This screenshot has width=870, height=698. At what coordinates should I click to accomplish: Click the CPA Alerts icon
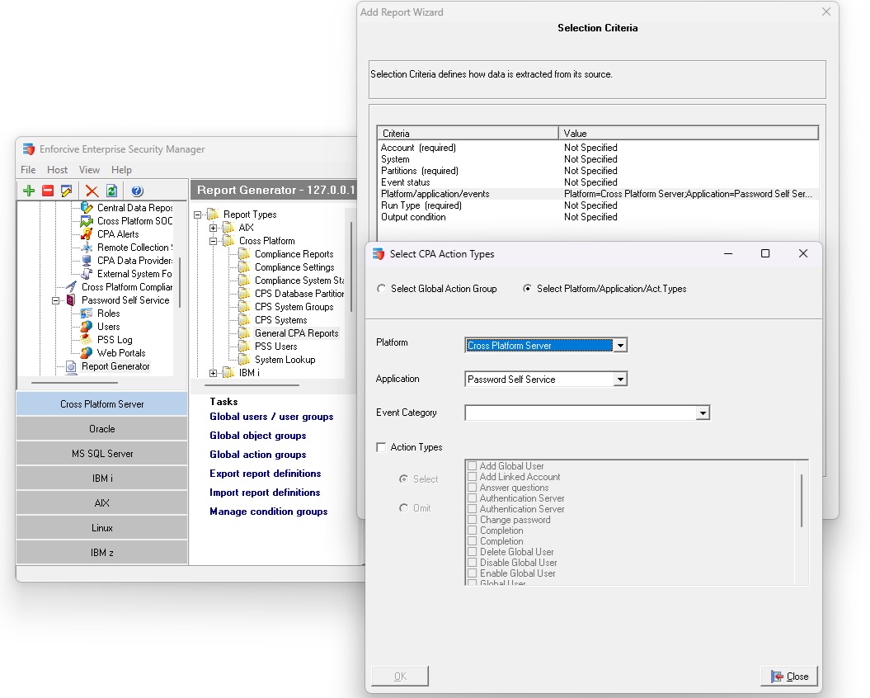[87, 234]
